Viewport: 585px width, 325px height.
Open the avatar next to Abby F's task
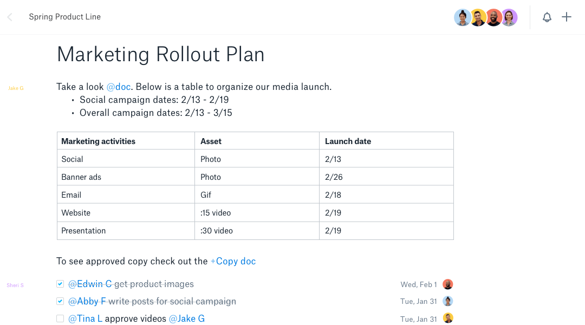(x=447, y=301)
